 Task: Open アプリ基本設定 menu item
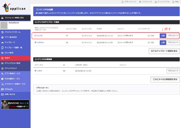tap(15, 37)
